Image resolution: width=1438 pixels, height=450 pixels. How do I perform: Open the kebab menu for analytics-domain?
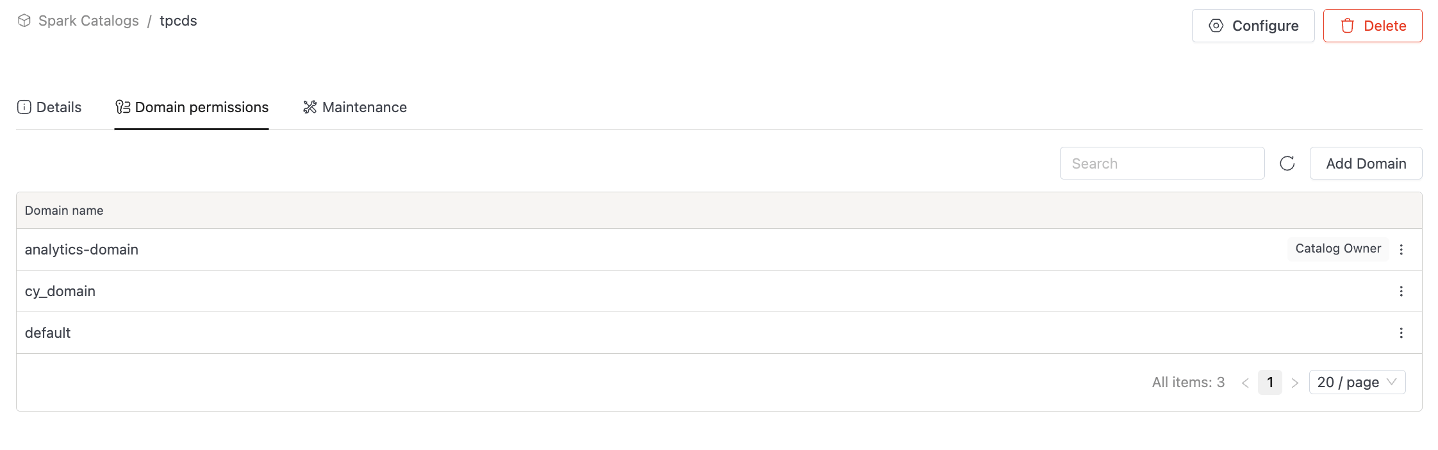click(x=1401, y=249)
